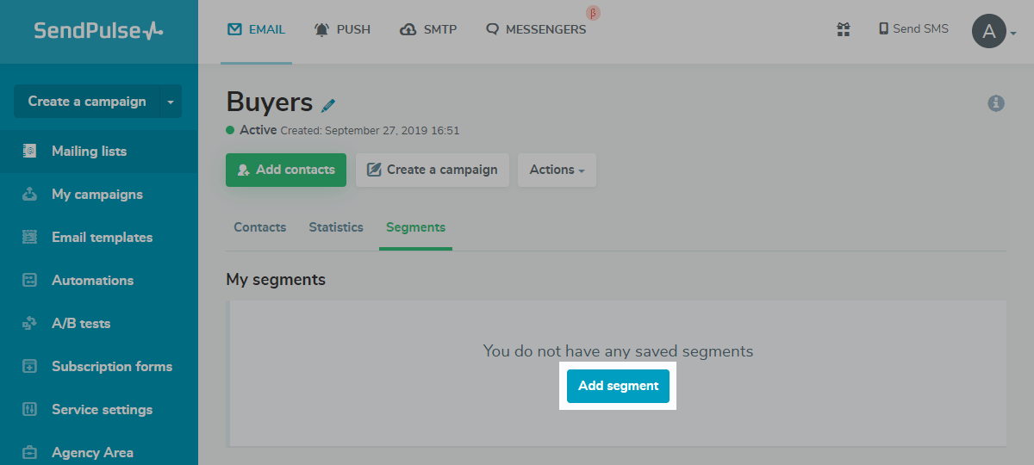Switch to the Contacts tab
Image resolution: width=1034 pixels, height=465 pixels.
click(259, 227)
